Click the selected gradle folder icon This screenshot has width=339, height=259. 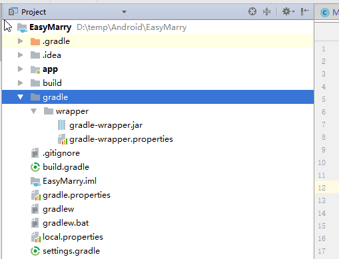point(35,97)
